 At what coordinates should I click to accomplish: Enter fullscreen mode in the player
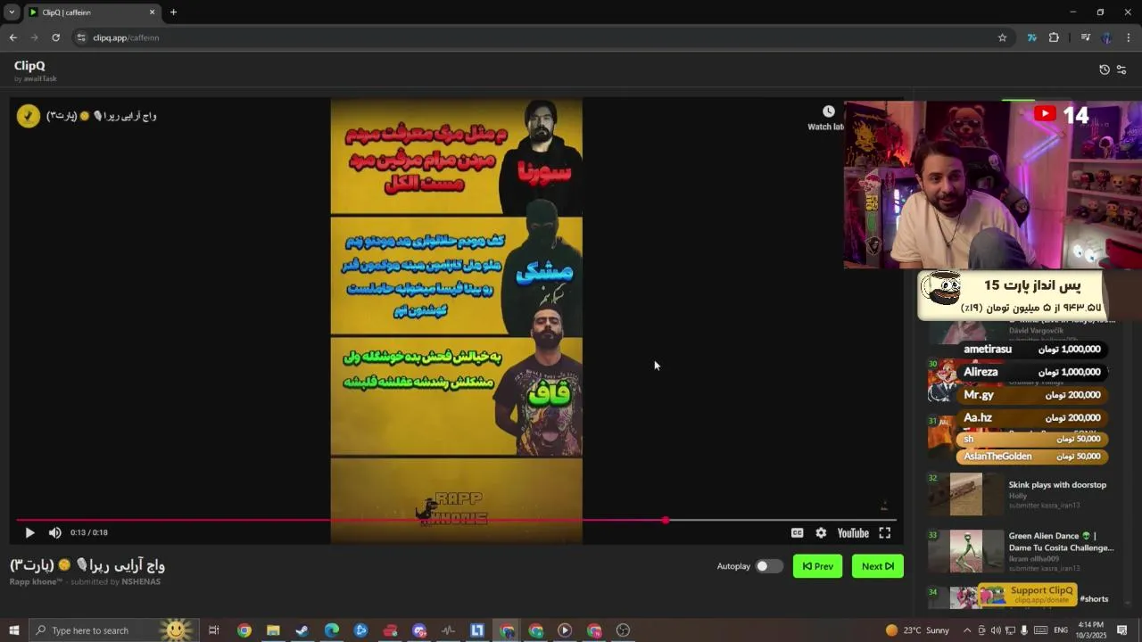[x=884, y=532]
